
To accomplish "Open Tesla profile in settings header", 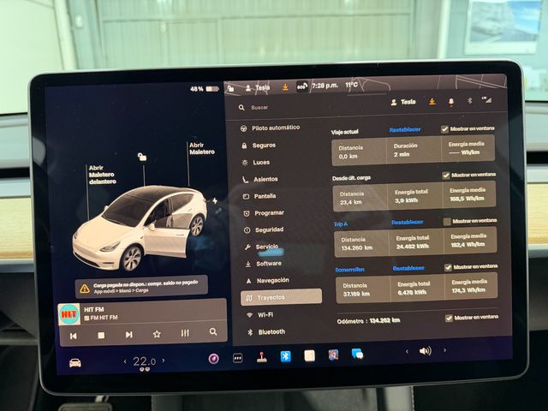I will tap(403, 102).
